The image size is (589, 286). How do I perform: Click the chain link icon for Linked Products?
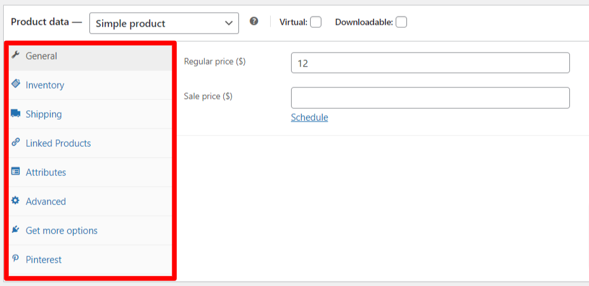[16, 143]
